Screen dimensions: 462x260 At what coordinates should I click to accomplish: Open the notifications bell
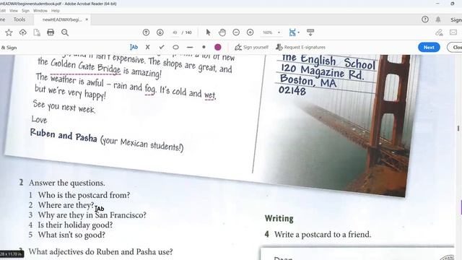438,19
